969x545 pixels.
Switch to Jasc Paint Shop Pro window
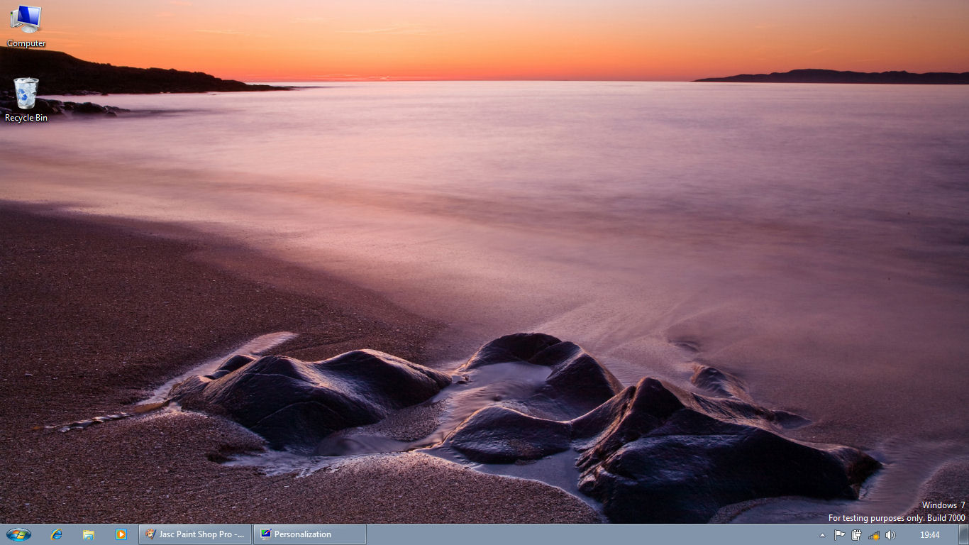(x=195, y=534)
